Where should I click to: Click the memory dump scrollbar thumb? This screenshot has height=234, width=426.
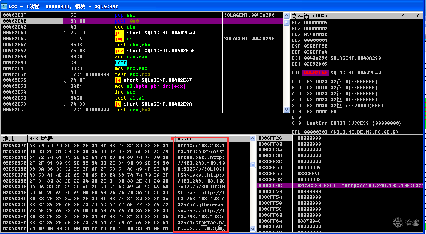253,165
